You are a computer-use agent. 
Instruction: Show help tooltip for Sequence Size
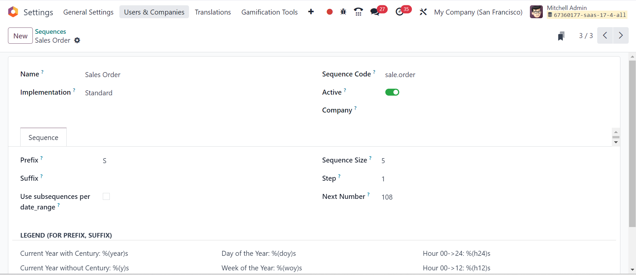click(370, 158)
